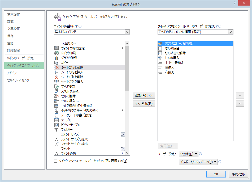Click the テーブル icon

(57, 120)
